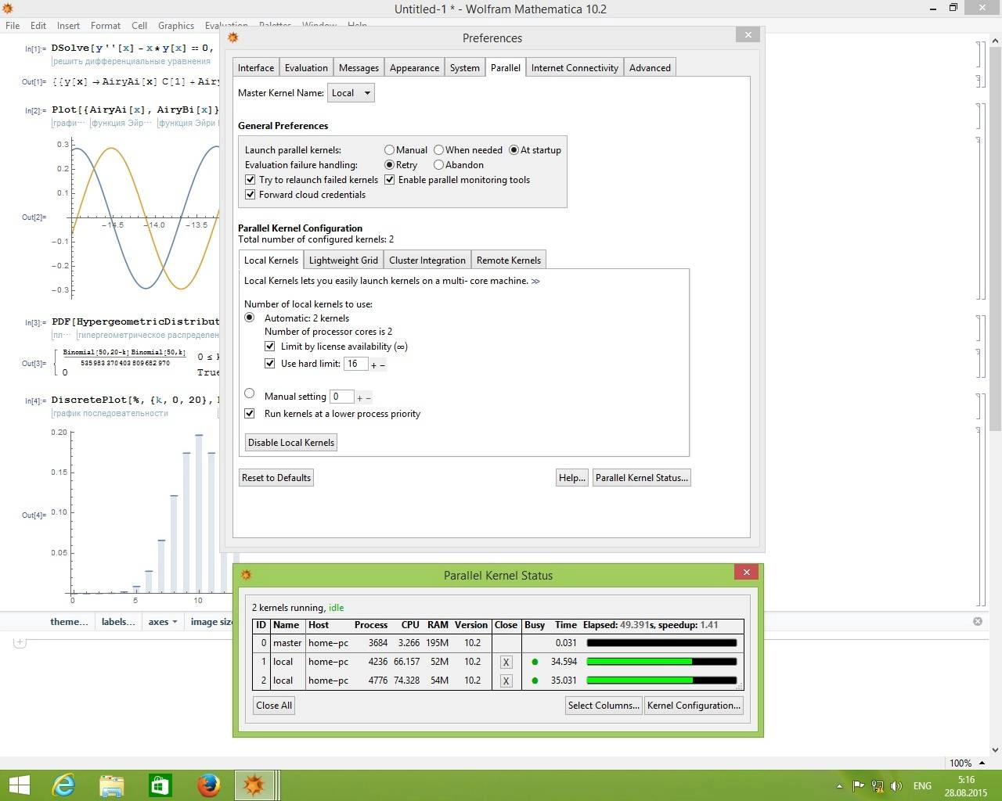Close local kernel 1 with X

point(506,662)
